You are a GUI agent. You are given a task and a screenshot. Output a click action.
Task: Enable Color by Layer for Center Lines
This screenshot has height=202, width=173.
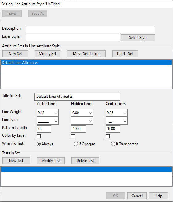coord(107,136)
